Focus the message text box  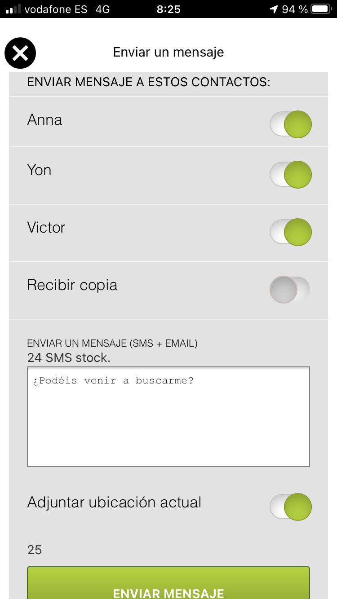[168, 417]
